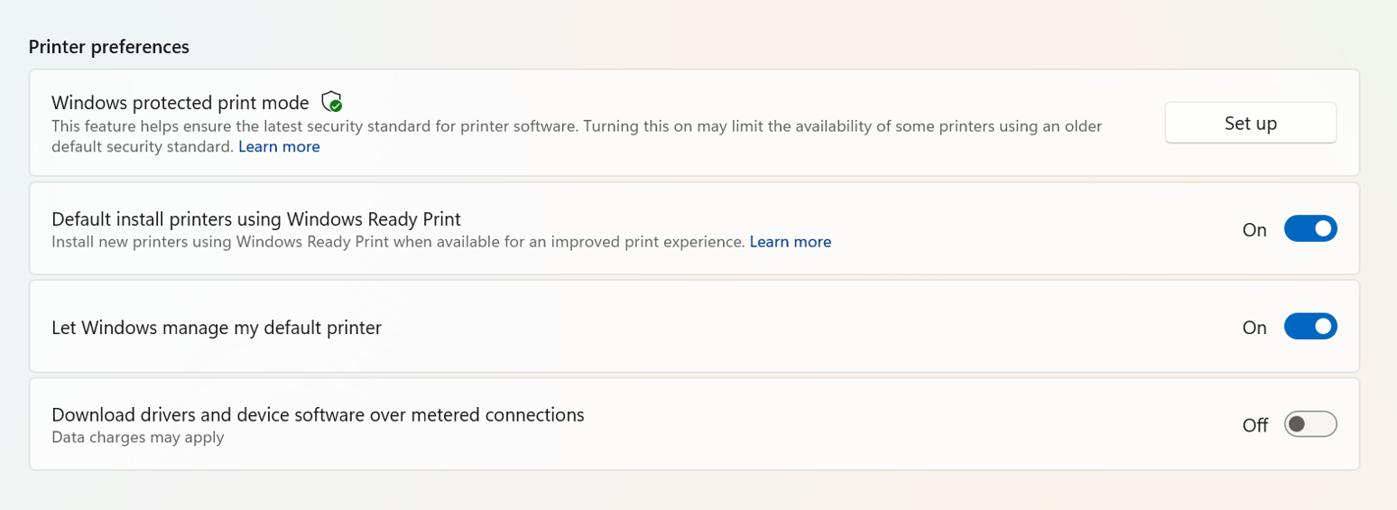This screenshot has width=1397, height=510.
Task: Click the Set up button for protected print mode
Action: (1250, 123)
